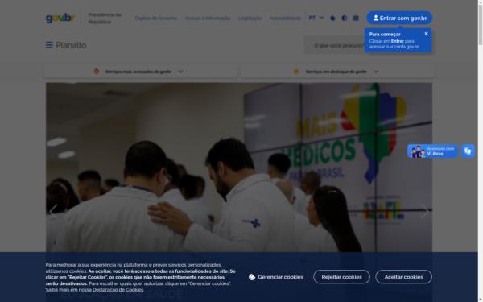Screen dimensions: 483x302
Task: Open 'Legislação' menu link
Action: pyautogui.click(x=250, y=19)
